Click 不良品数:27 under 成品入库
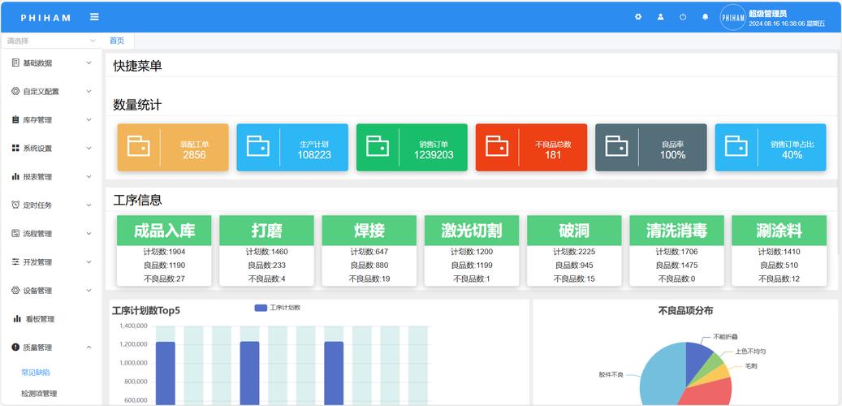842x406 pixels. 164,279
